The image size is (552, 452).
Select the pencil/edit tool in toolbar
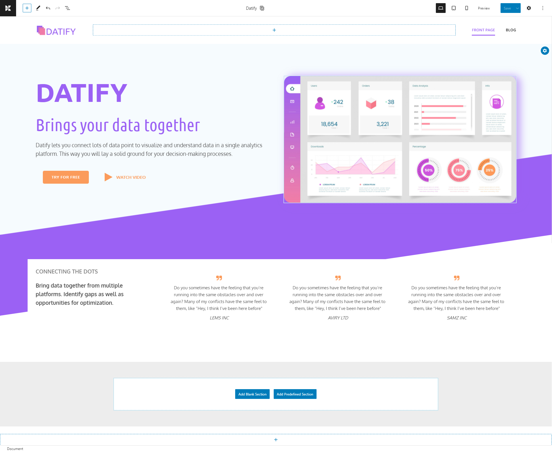tap(39, 8)
